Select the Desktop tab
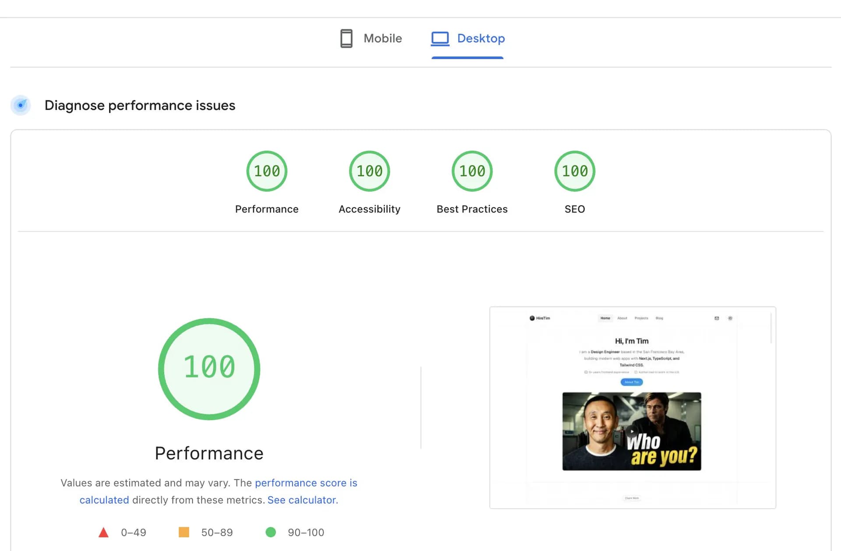 468,39
